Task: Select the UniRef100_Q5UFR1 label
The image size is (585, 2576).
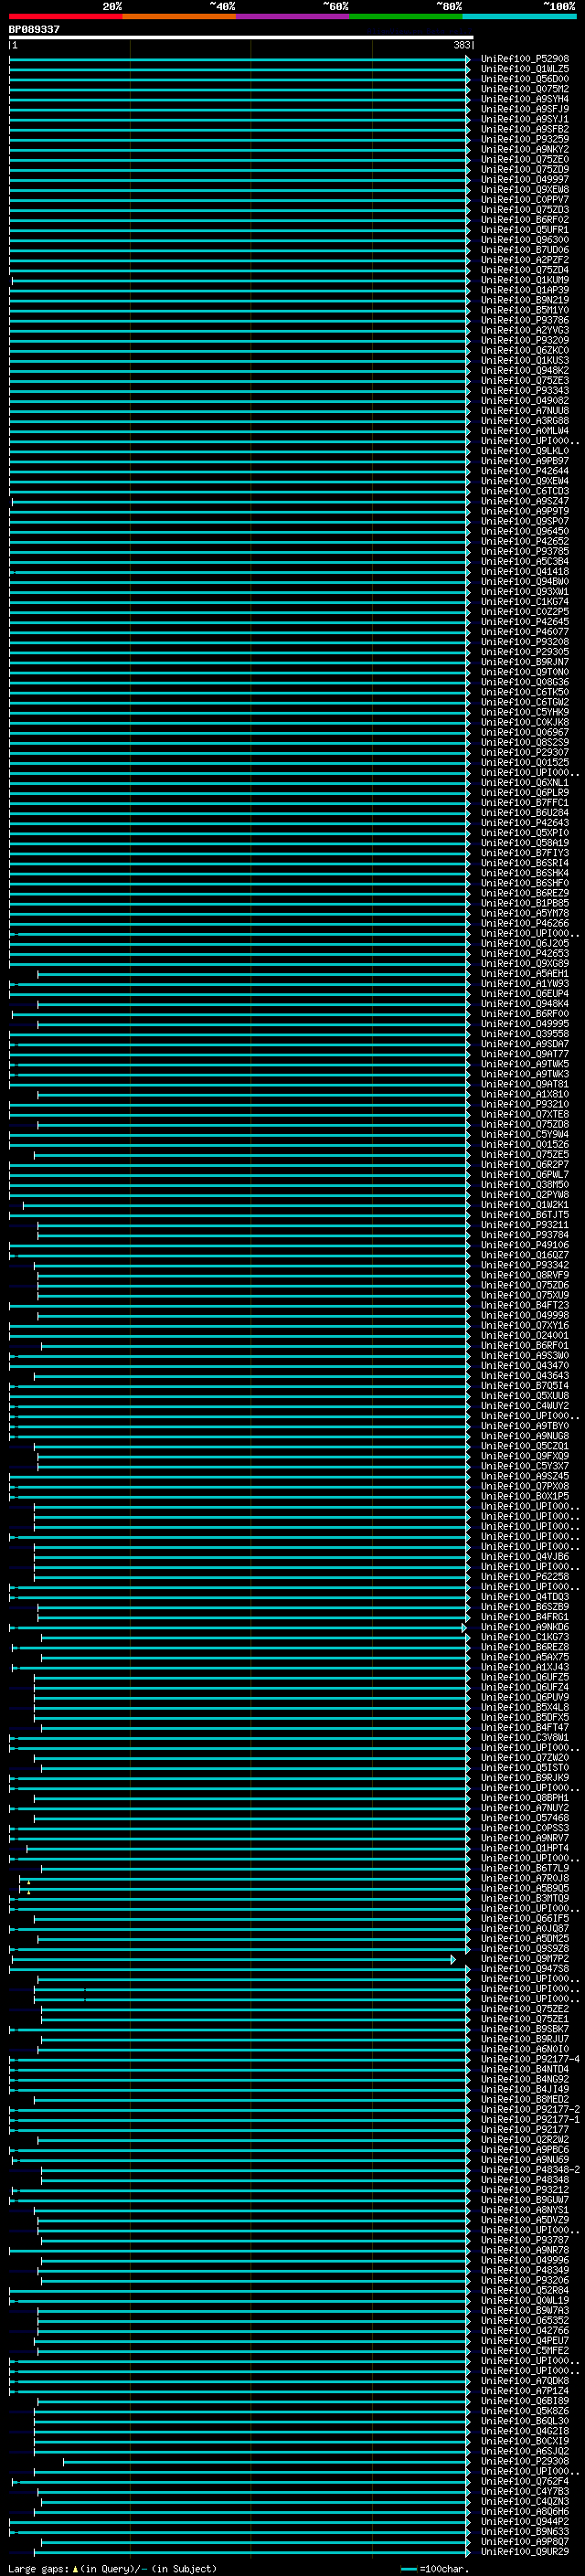Action: [x=524, y=229]
